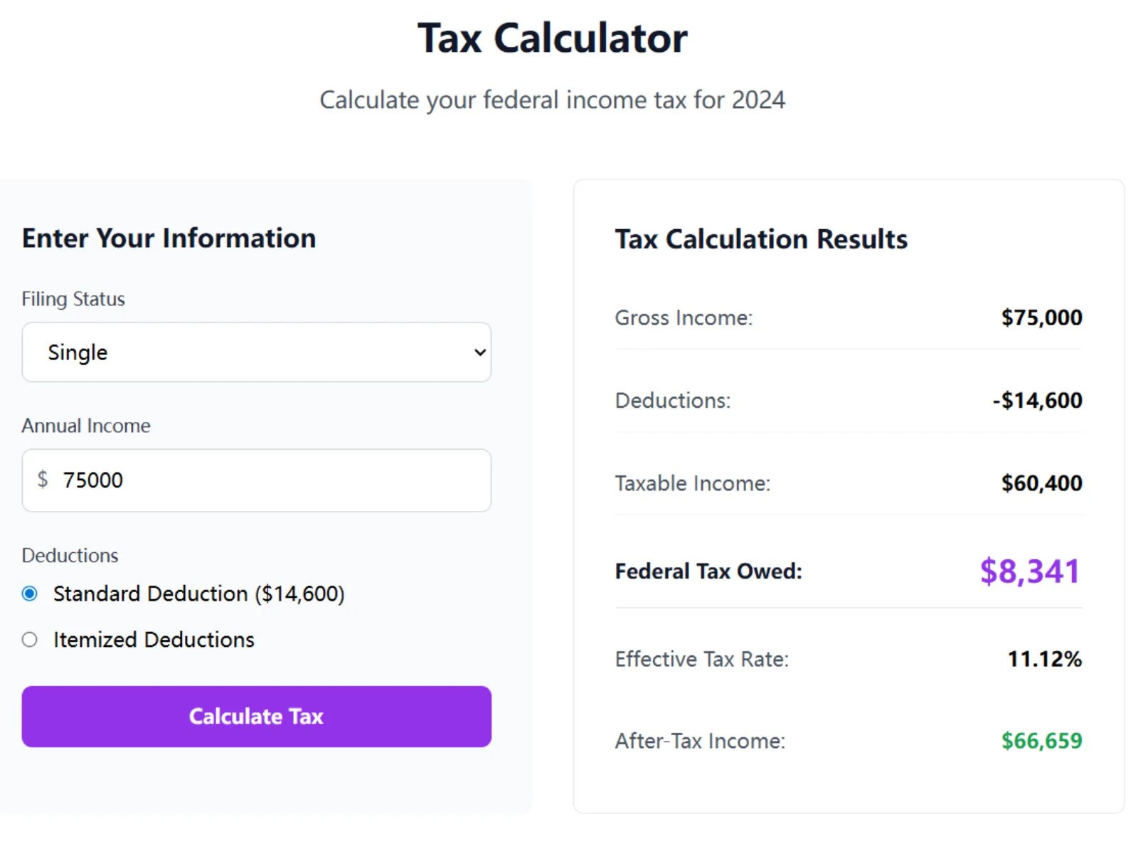This screenshot has width=1138, height=854.
Task: Click the green $66,659 After-Tax Income value
Action: click(1041, 741)
